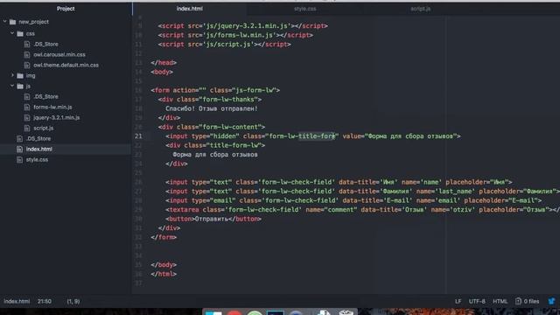560x315 pixels.
Task: Collapse the js folder chevron
Action: (x=12, y=86)
